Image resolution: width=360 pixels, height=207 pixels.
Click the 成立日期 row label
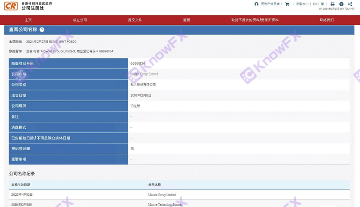pyautogui.click(x=18, y=95)
